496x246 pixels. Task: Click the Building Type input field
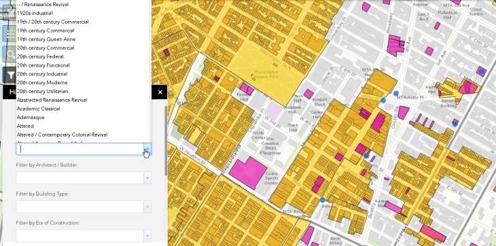point(80,207)
